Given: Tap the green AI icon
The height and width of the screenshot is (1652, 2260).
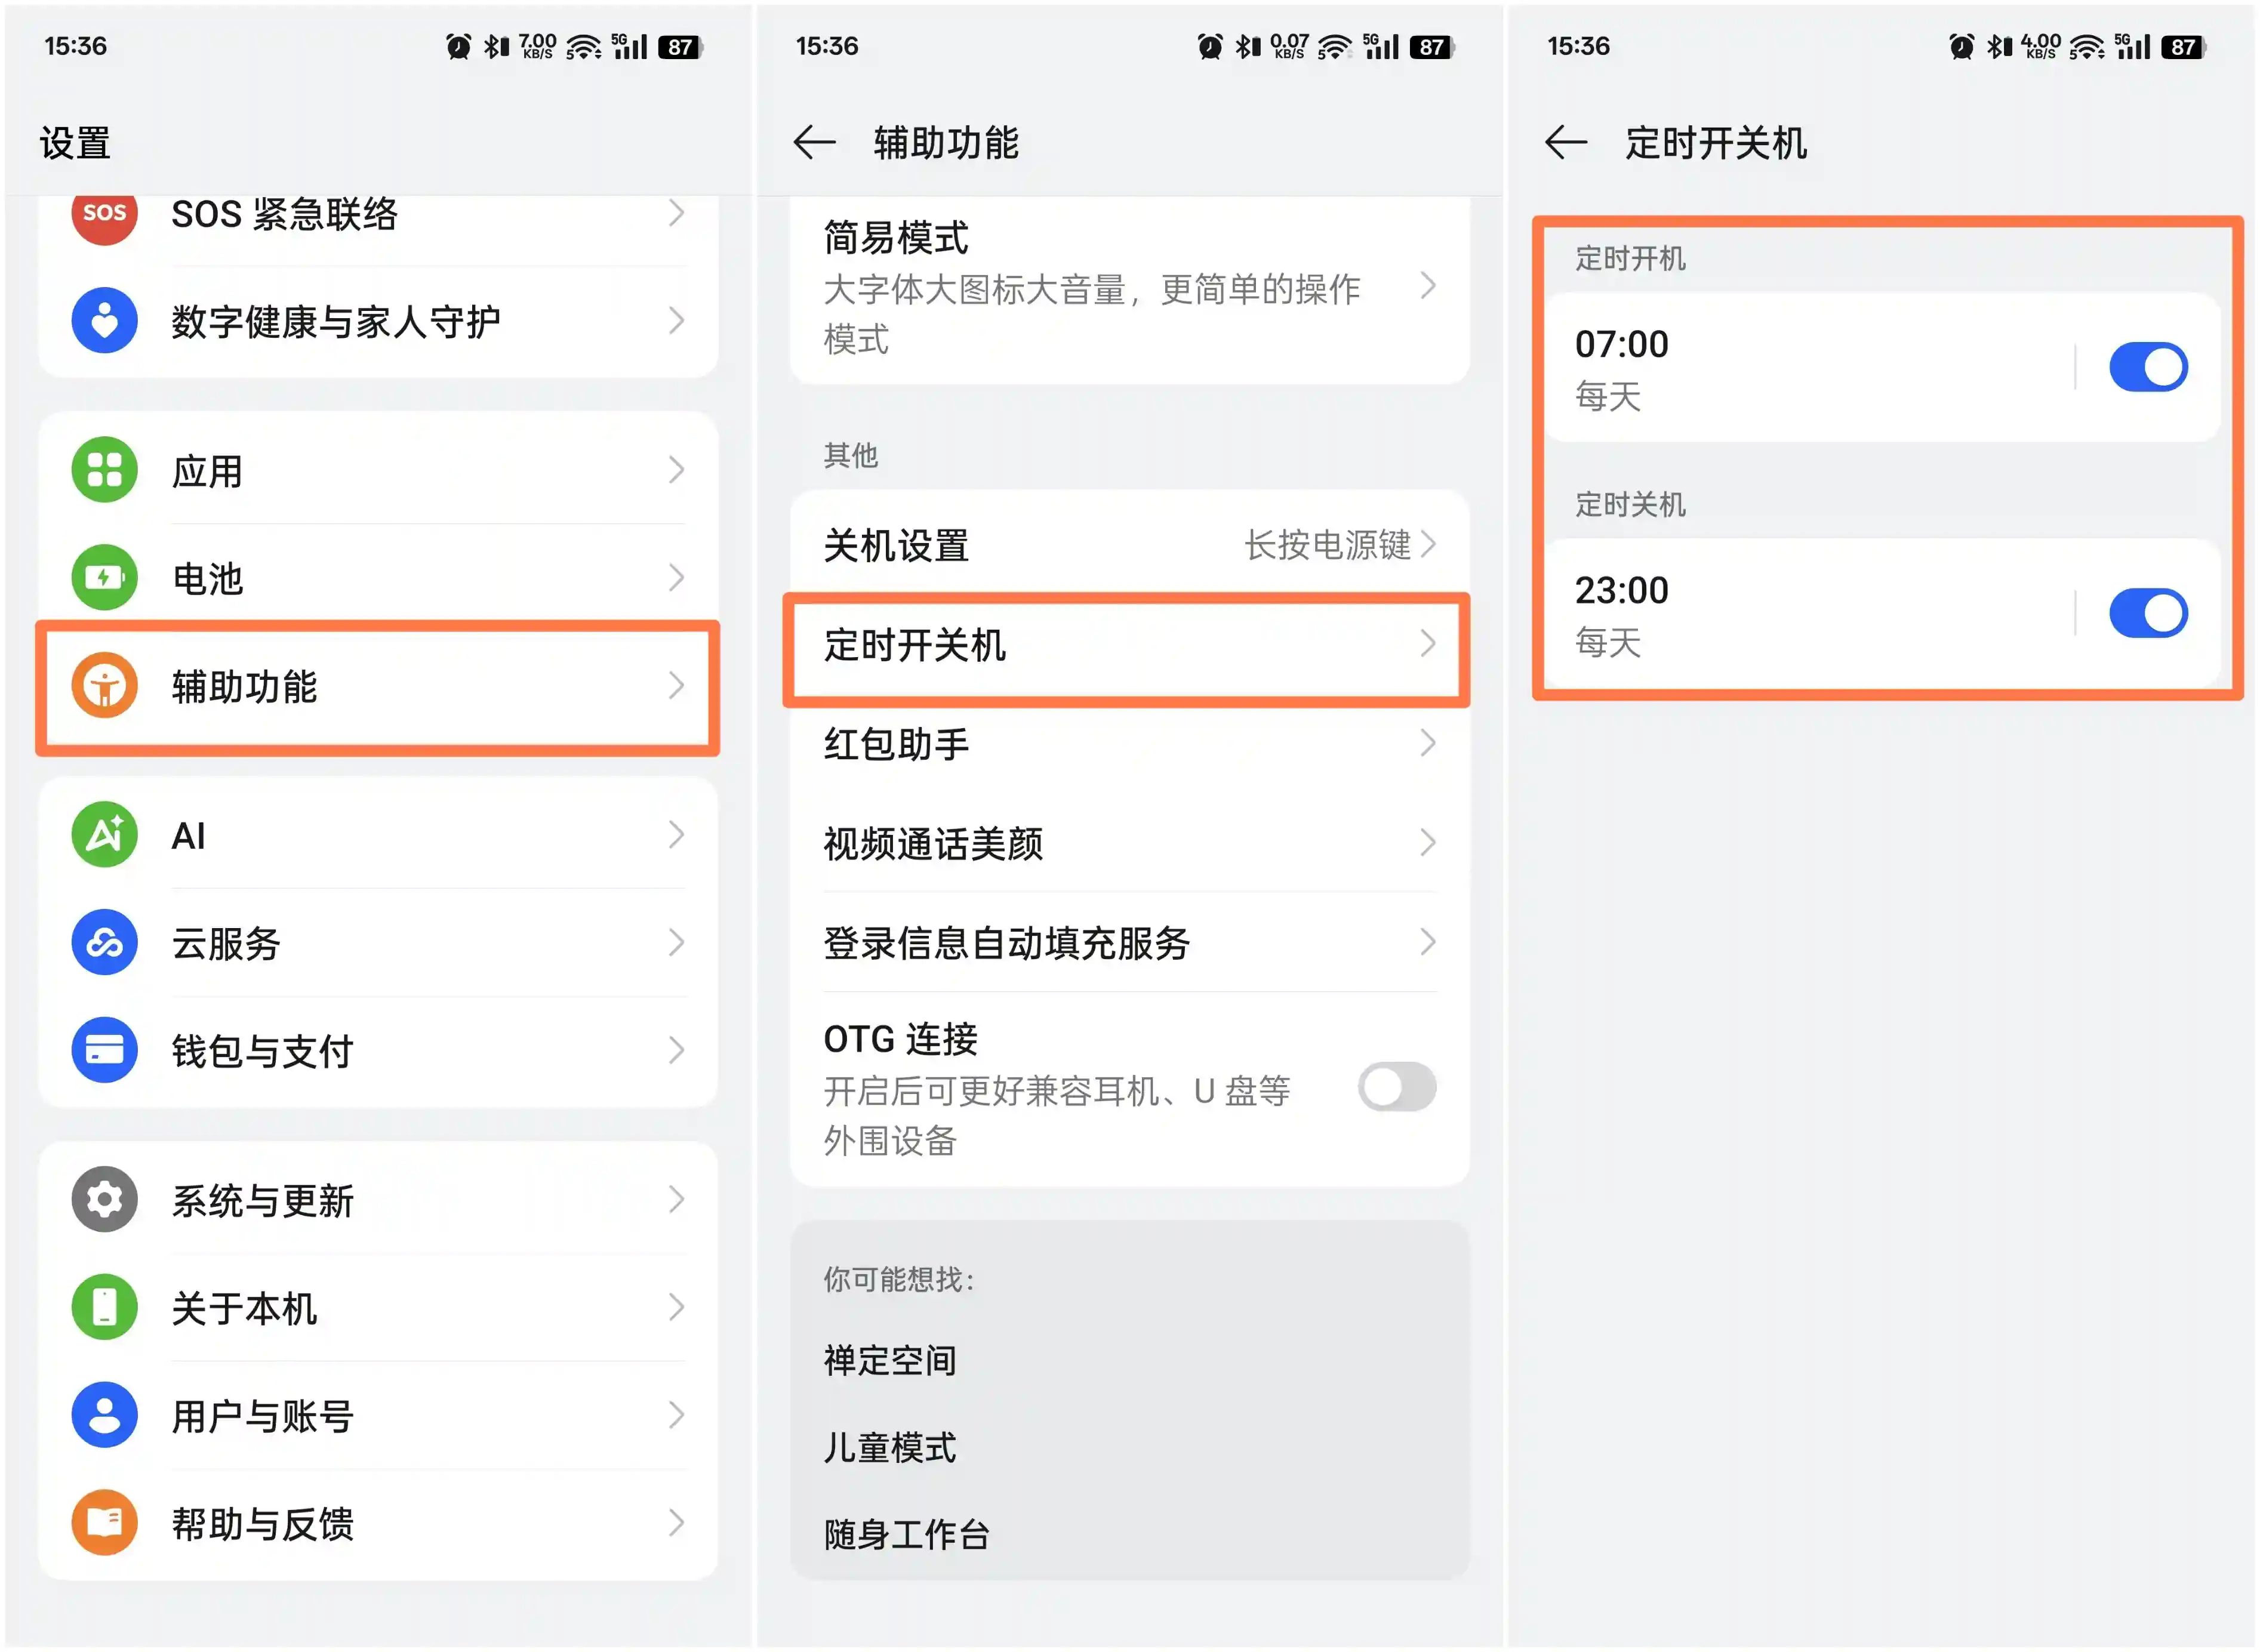Looking at the screenshot, I should pos(104,835).
